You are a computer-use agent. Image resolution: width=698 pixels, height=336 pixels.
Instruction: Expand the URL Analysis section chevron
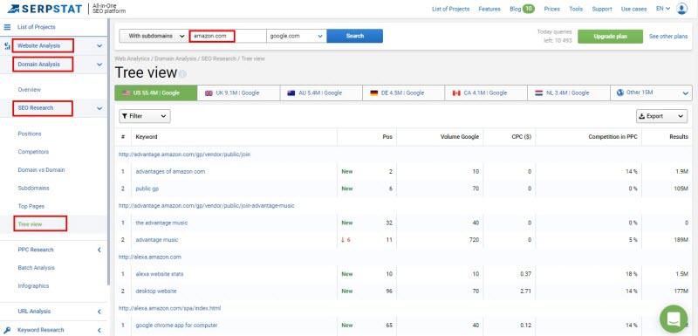(x=99, y=312)
